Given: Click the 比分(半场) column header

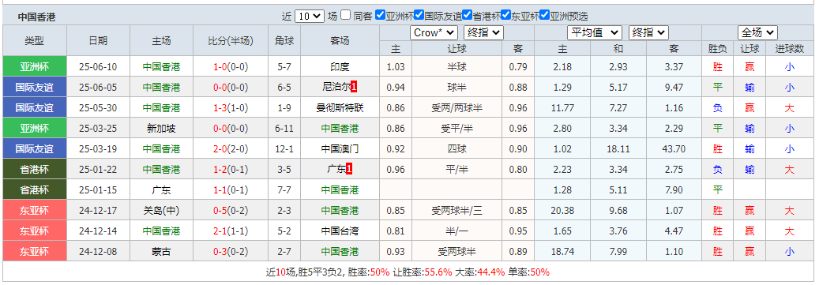Looking at the screenshot, I should click(x=231, y=41).
